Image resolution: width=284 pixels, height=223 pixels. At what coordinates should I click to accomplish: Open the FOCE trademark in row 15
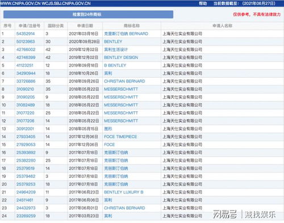110,145
